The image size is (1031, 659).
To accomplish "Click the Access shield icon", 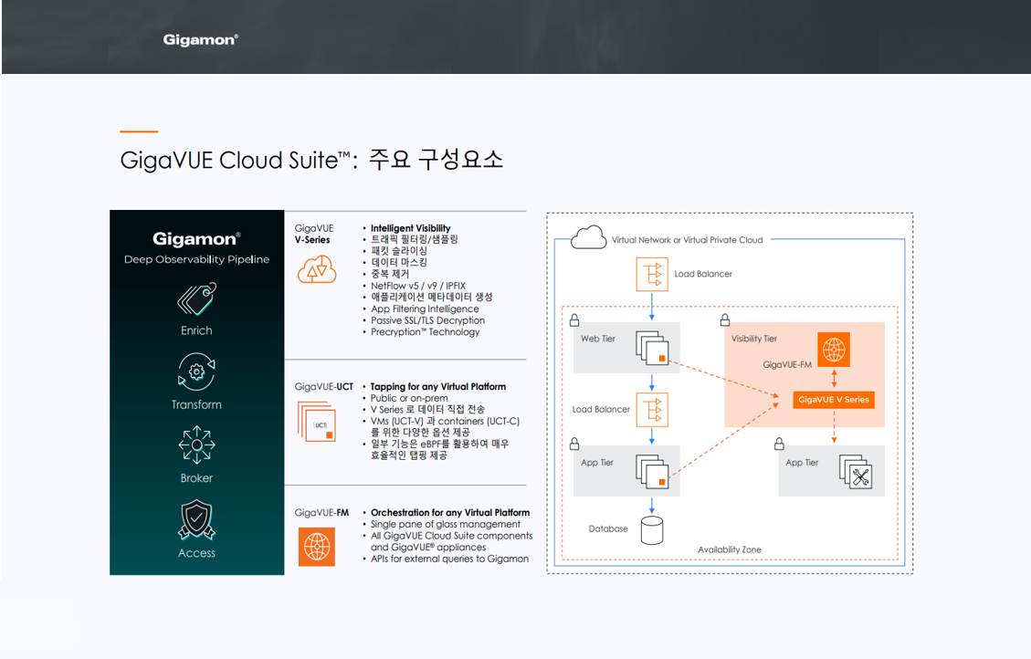I will tap(196, 519).
